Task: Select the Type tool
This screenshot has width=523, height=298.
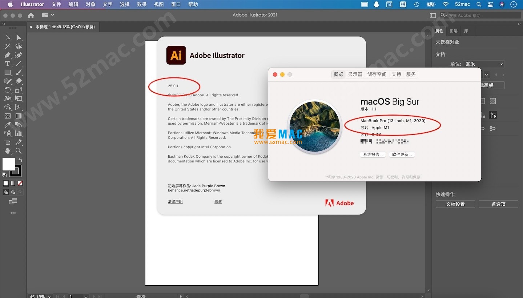Action: [x=8, y=64]
